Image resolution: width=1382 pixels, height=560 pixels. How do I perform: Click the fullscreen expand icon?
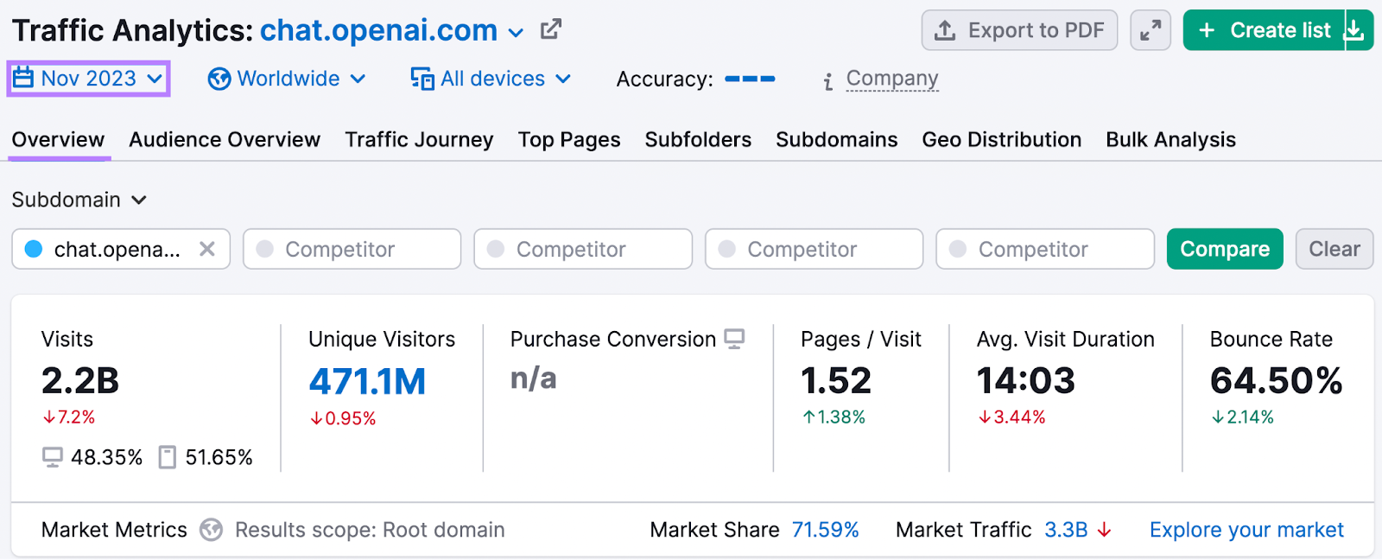click(x=1150, y=29)
